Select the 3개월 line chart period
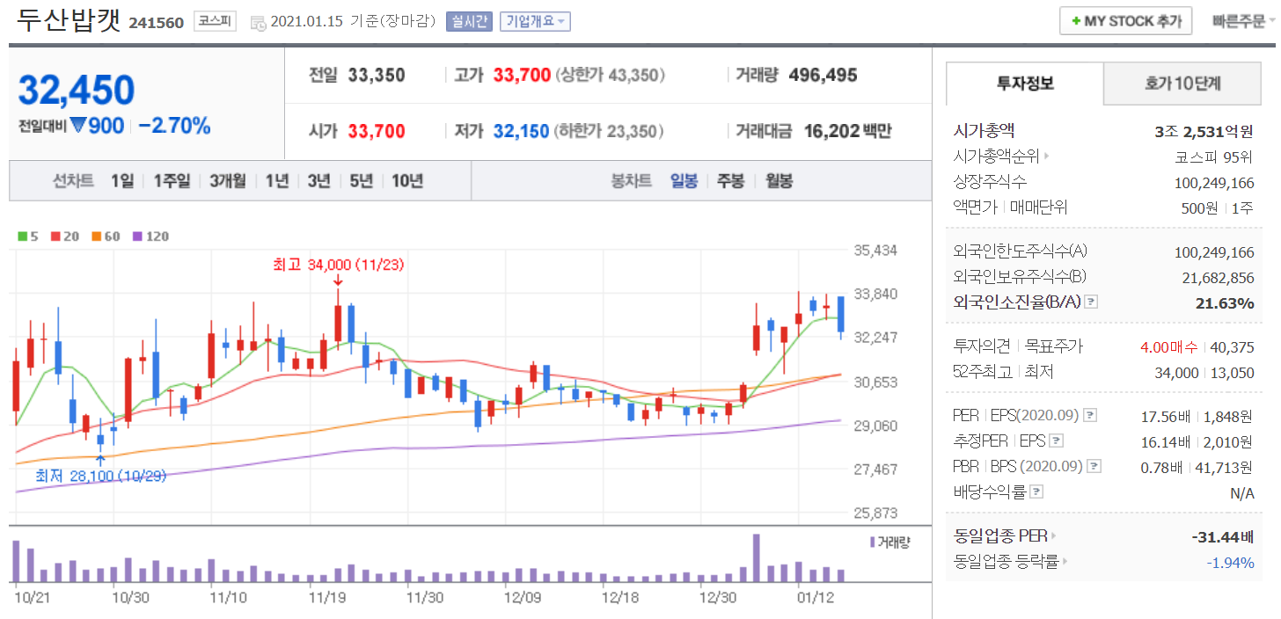 tap(227, 181)
